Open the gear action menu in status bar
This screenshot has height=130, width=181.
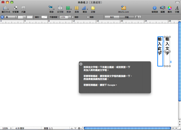79,128
